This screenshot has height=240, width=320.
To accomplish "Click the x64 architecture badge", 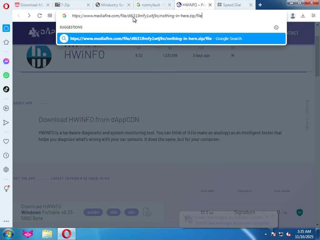I will pyautogui.click(x=132, y=212).
